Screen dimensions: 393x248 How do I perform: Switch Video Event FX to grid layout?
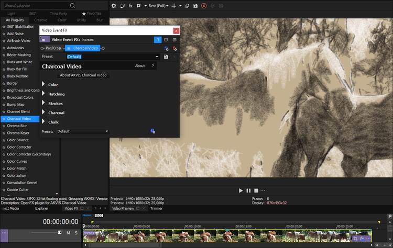click(x=174, y=40)
